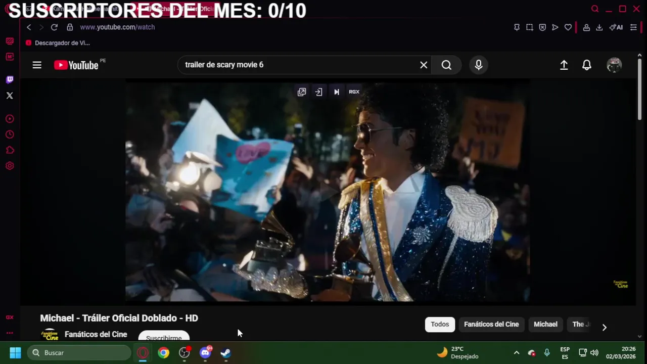The image size is (647, 364).
Task: Open taskbar volume speaker icon
Action: click(594, 353)
